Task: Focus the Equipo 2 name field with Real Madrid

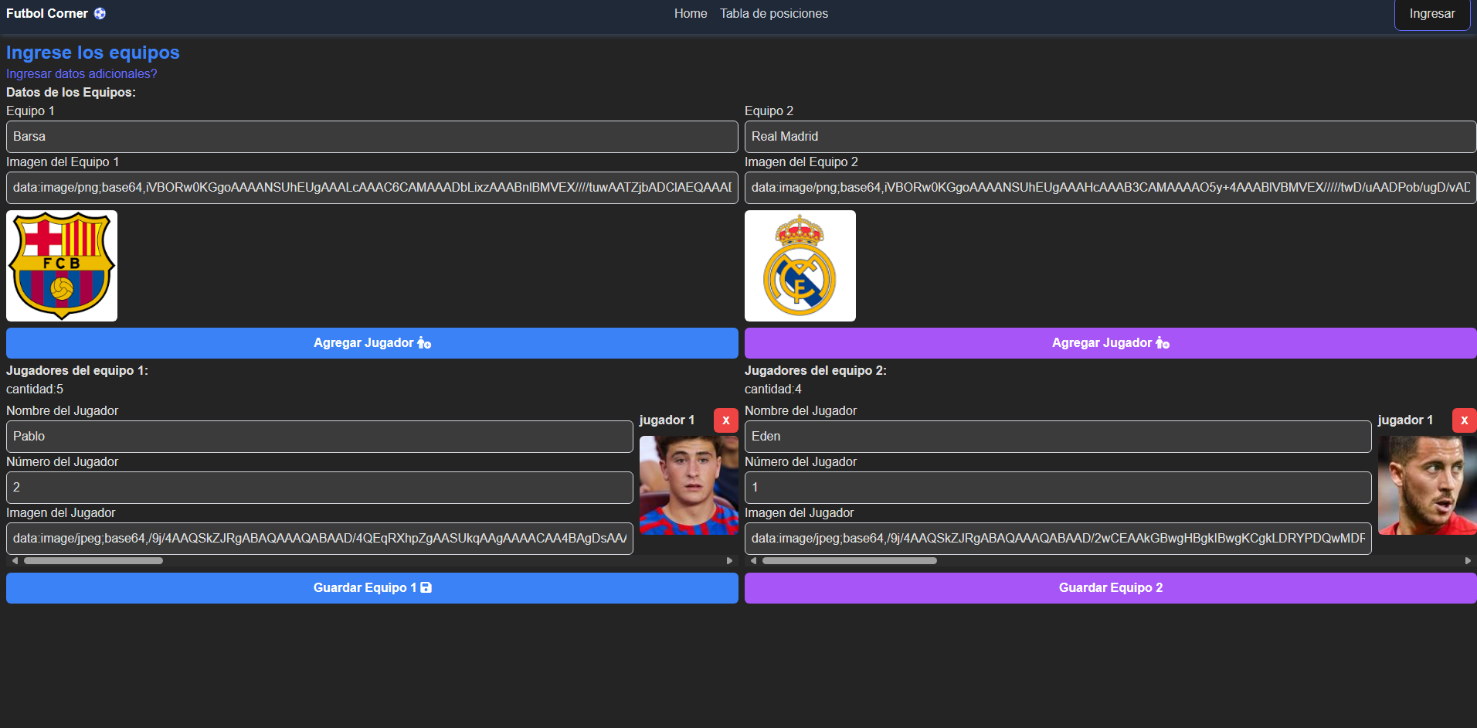Action: click(x=1111, y=137)
